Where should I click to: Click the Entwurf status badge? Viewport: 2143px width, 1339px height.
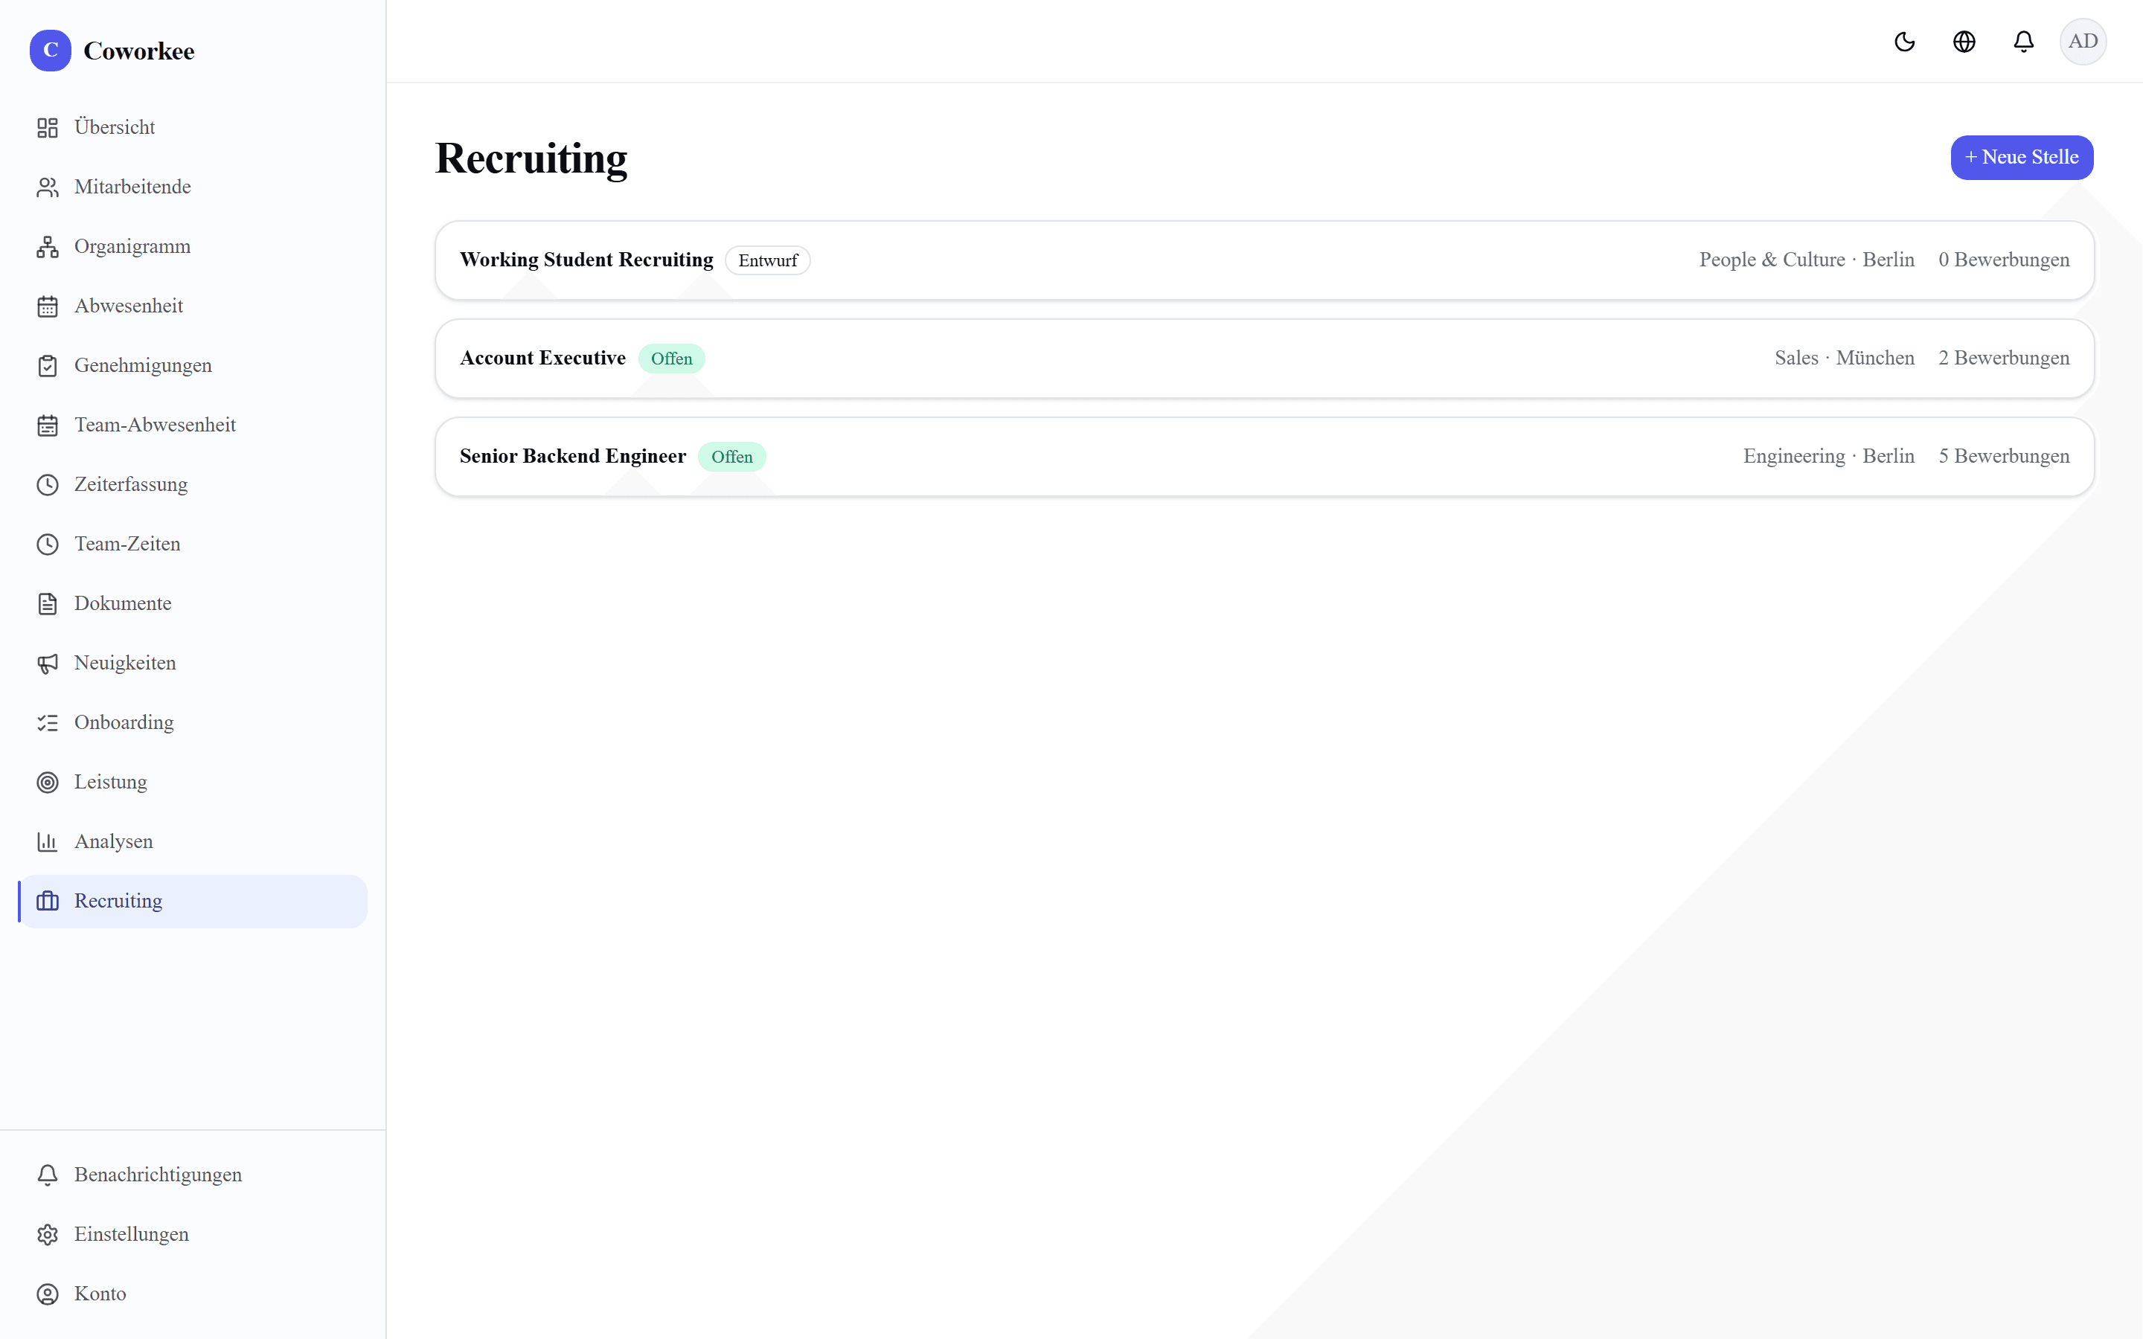pos(768,260)
